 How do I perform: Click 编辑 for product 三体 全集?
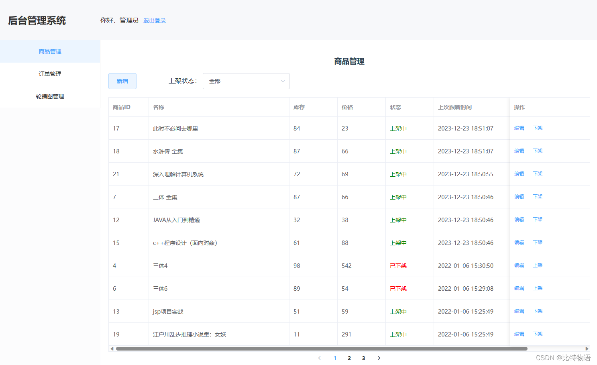click(519, 197)
